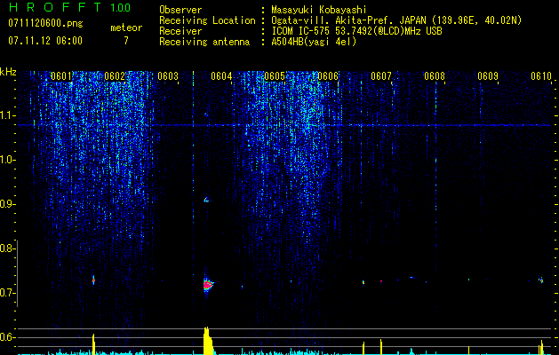Click the meteor echo near 0610
The image size is (559, 355).
click(541, 280)
